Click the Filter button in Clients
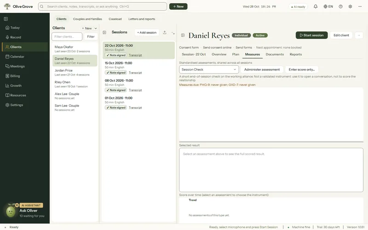This screenshot has height=230, width=368. pos(91,37)
